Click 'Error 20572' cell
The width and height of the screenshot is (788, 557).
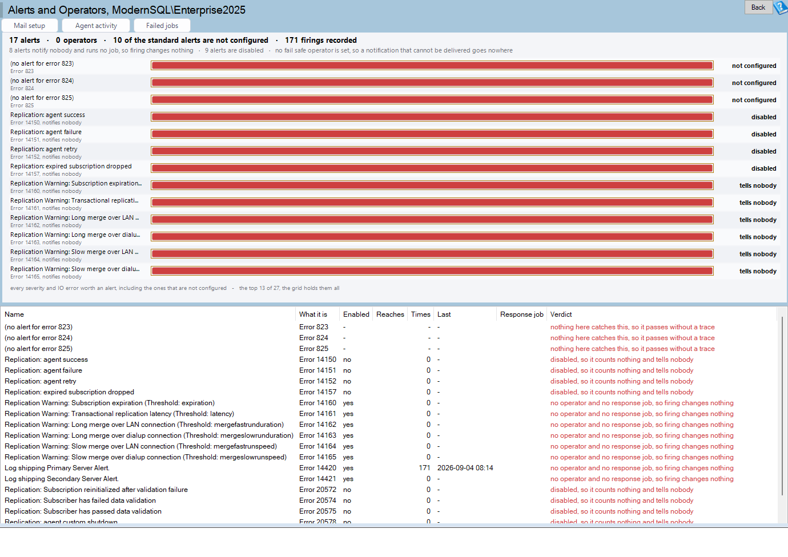click(x=317, y=490)
